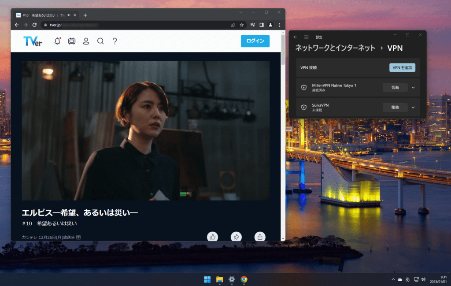The height and width of the screenshot is (286, 451).
Task: View site info lock icon
Action: point(45,25)
